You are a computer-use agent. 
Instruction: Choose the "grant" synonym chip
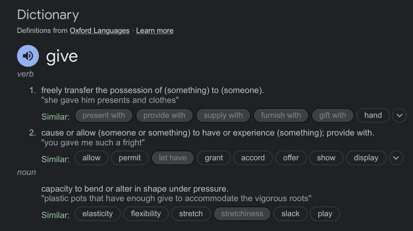coord(214,158)
